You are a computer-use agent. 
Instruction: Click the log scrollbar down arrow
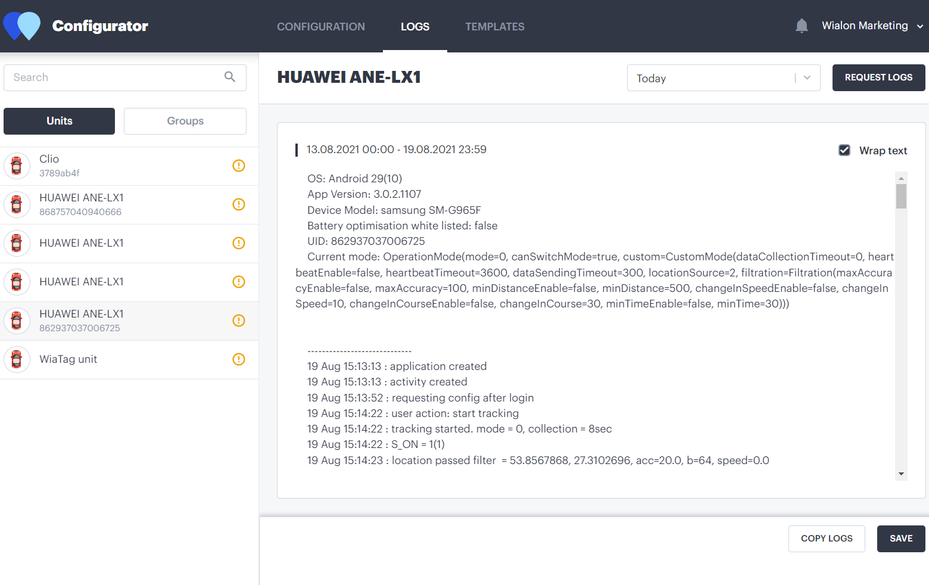click(901, 474)
